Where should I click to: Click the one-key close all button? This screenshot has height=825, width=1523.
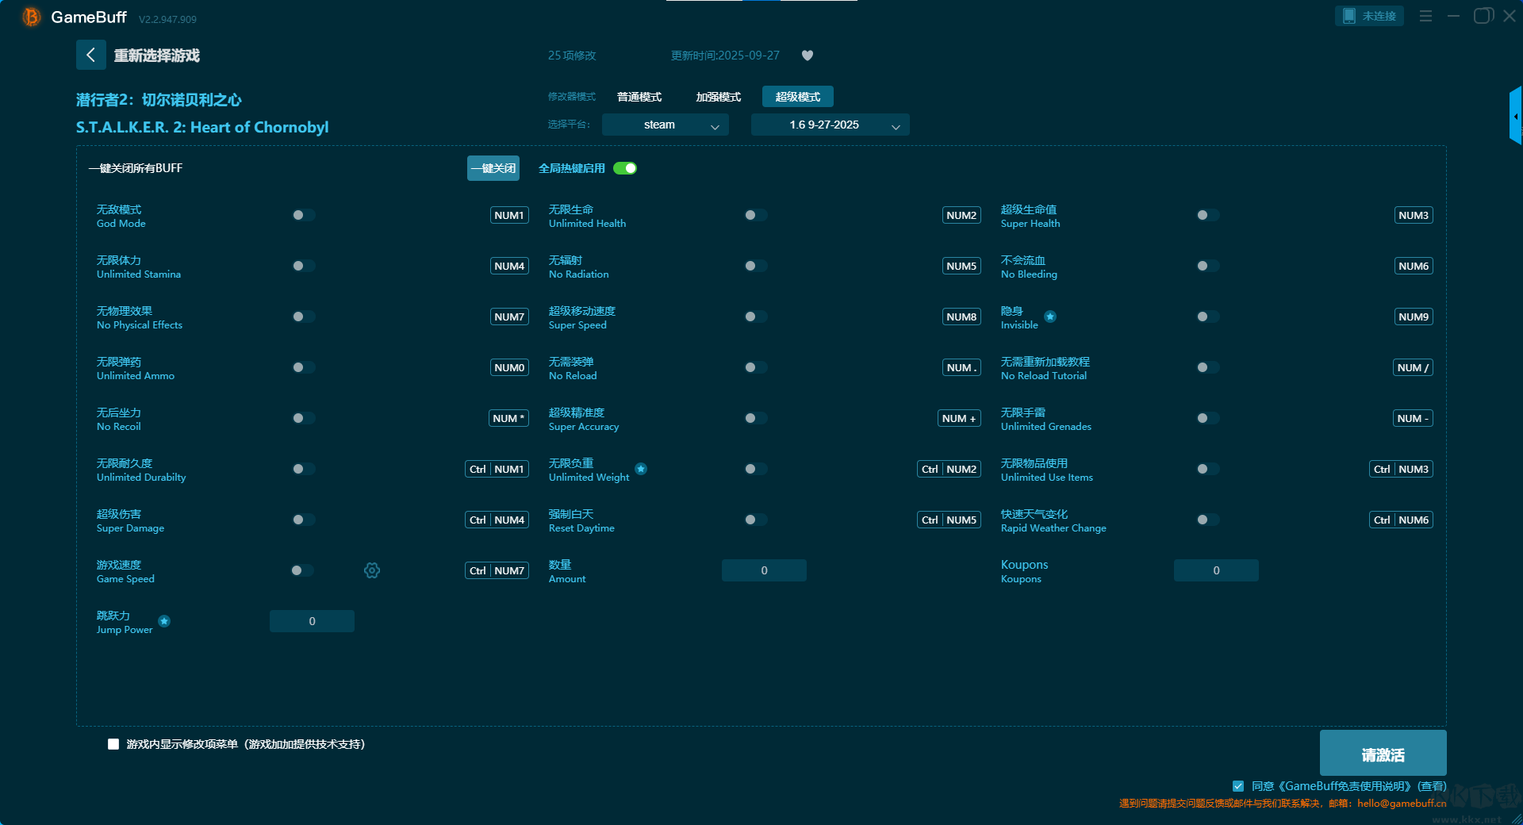pyautogui.click(x=493, y=168)
